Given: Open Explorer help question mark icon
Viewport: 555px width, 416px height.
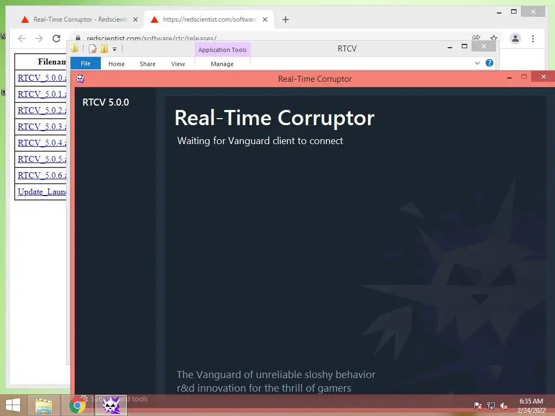Looking at the screenshot, I should pyautogui.click(x=489, y=63).
